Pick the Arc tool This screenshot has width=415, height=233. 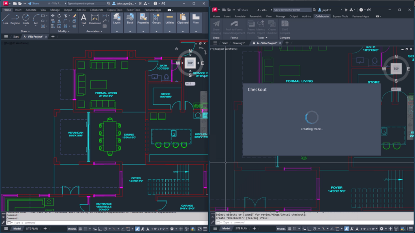[36, 19]
